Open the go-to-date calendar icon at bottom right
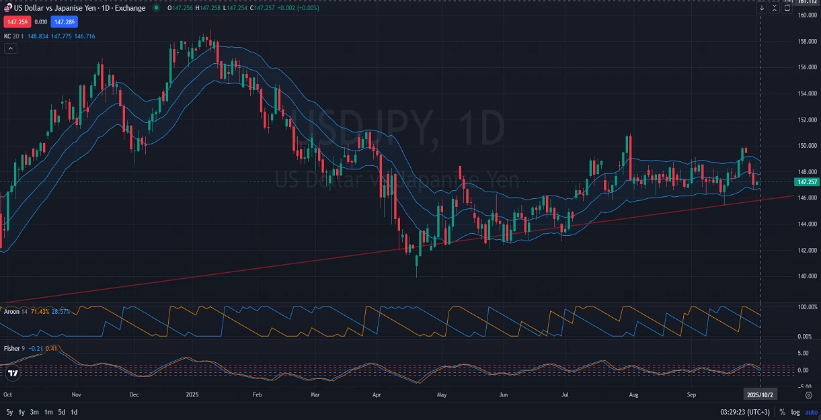The image size is (821, 420). 808,395
